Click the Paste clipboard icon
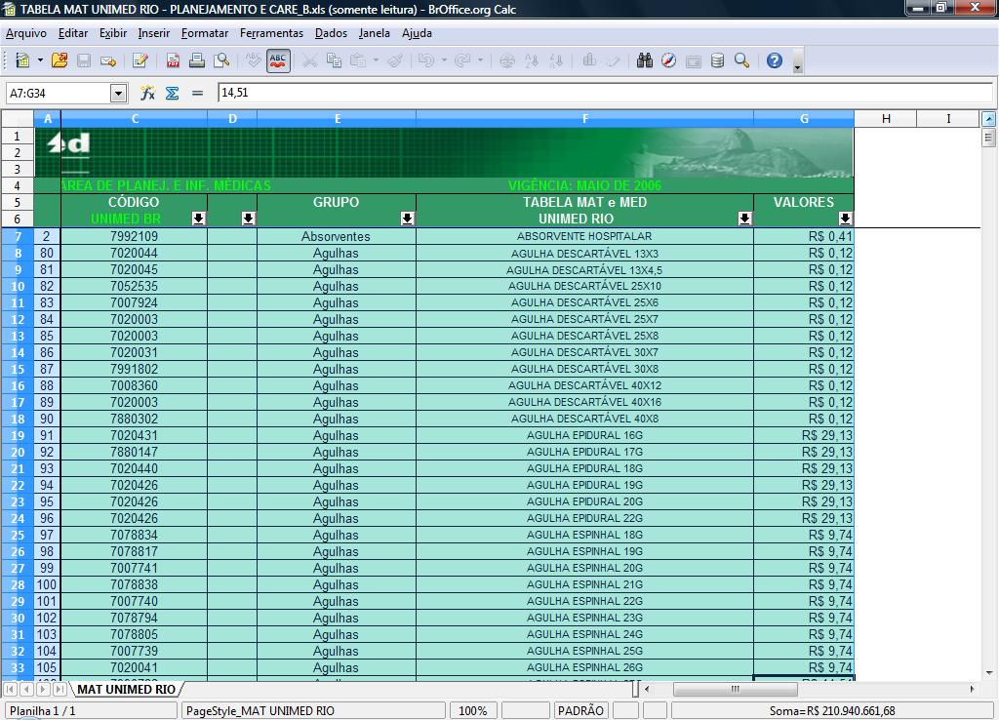The width and height of the screenshot is (999, 720). (x=359, y=60)
